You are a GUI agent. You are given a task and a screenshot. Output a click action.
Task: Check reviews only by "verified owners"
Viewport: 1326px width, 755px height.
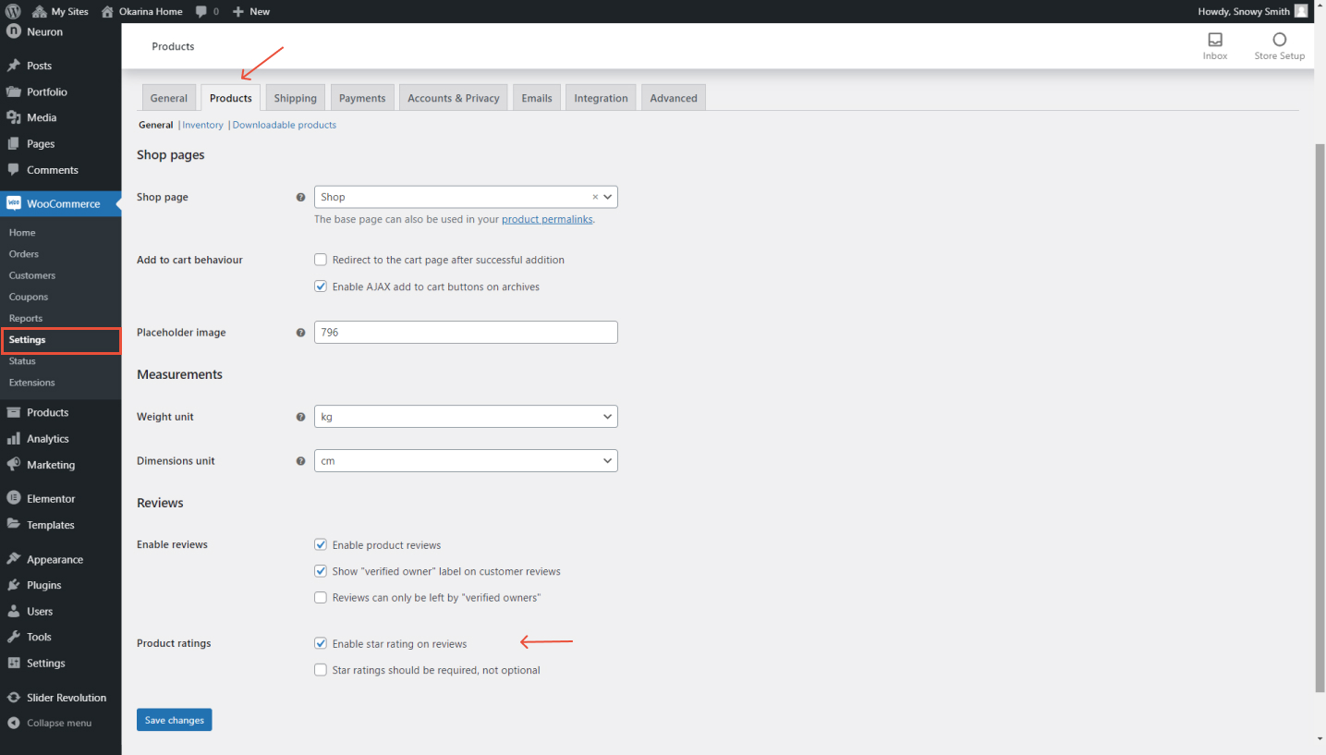point(321,598)
